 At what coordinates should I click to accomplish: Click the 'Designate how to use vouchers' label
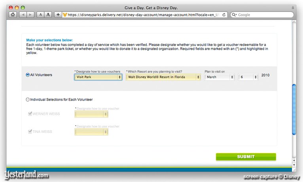(97, 72)
